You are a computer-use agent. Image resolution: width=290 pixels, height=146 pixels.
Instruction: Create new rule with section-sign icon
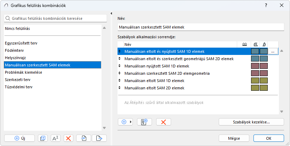[145, 122]
